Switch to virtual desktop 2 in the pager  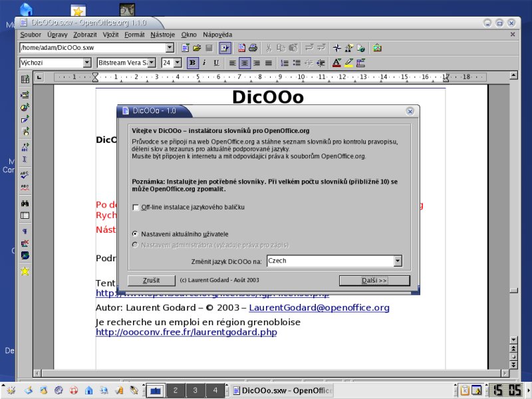(176, 390)
